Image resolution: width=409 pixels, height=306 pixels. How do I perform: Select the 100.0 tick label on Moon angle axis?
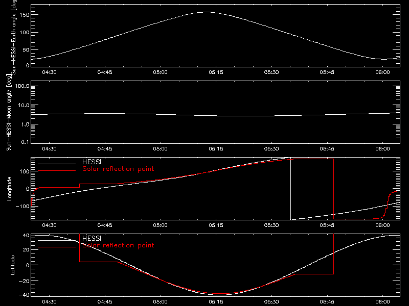pos(22,86)
